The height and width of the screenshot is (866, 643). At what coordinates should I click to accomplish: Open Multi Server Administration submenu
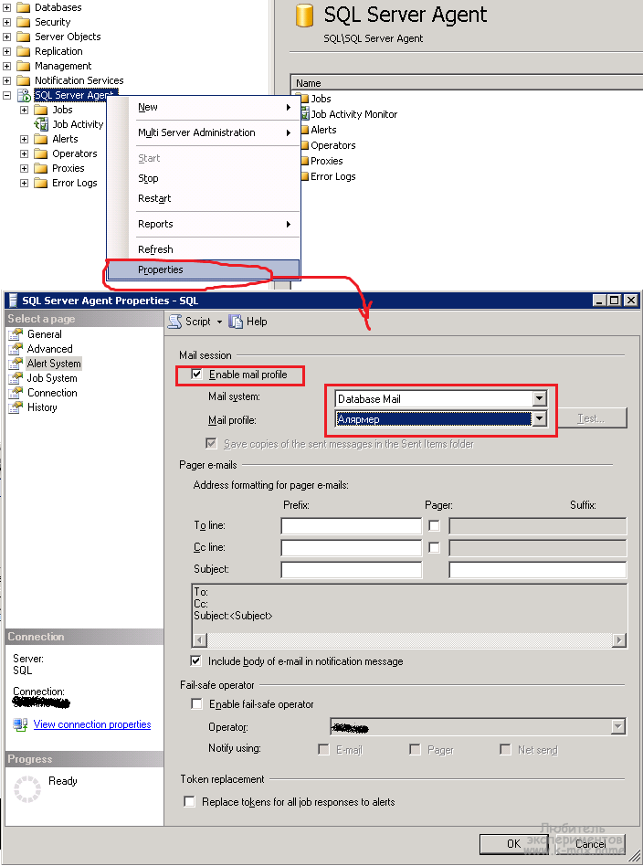pyautogui.click(x=215, y=132)
